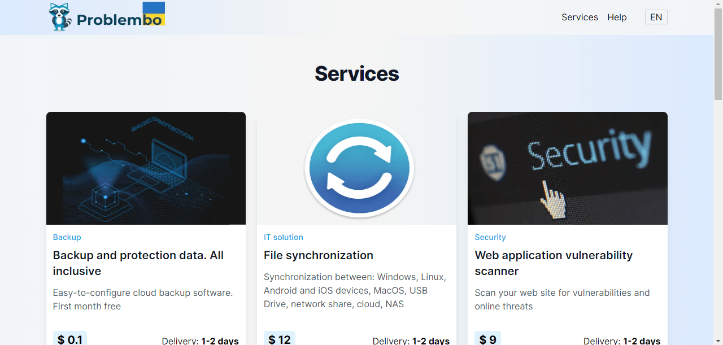723x345 pixels.
Task: Select the IT solution category link
Action: (x=284, y=237)
